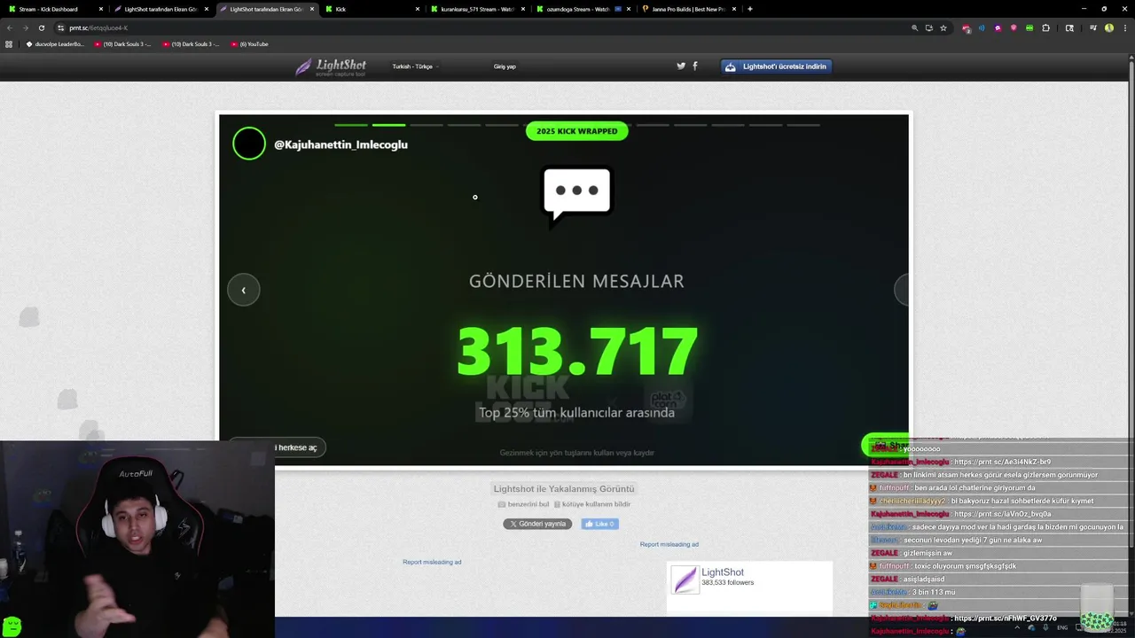Open the Chrome profile avatar

pos(1109,27)
